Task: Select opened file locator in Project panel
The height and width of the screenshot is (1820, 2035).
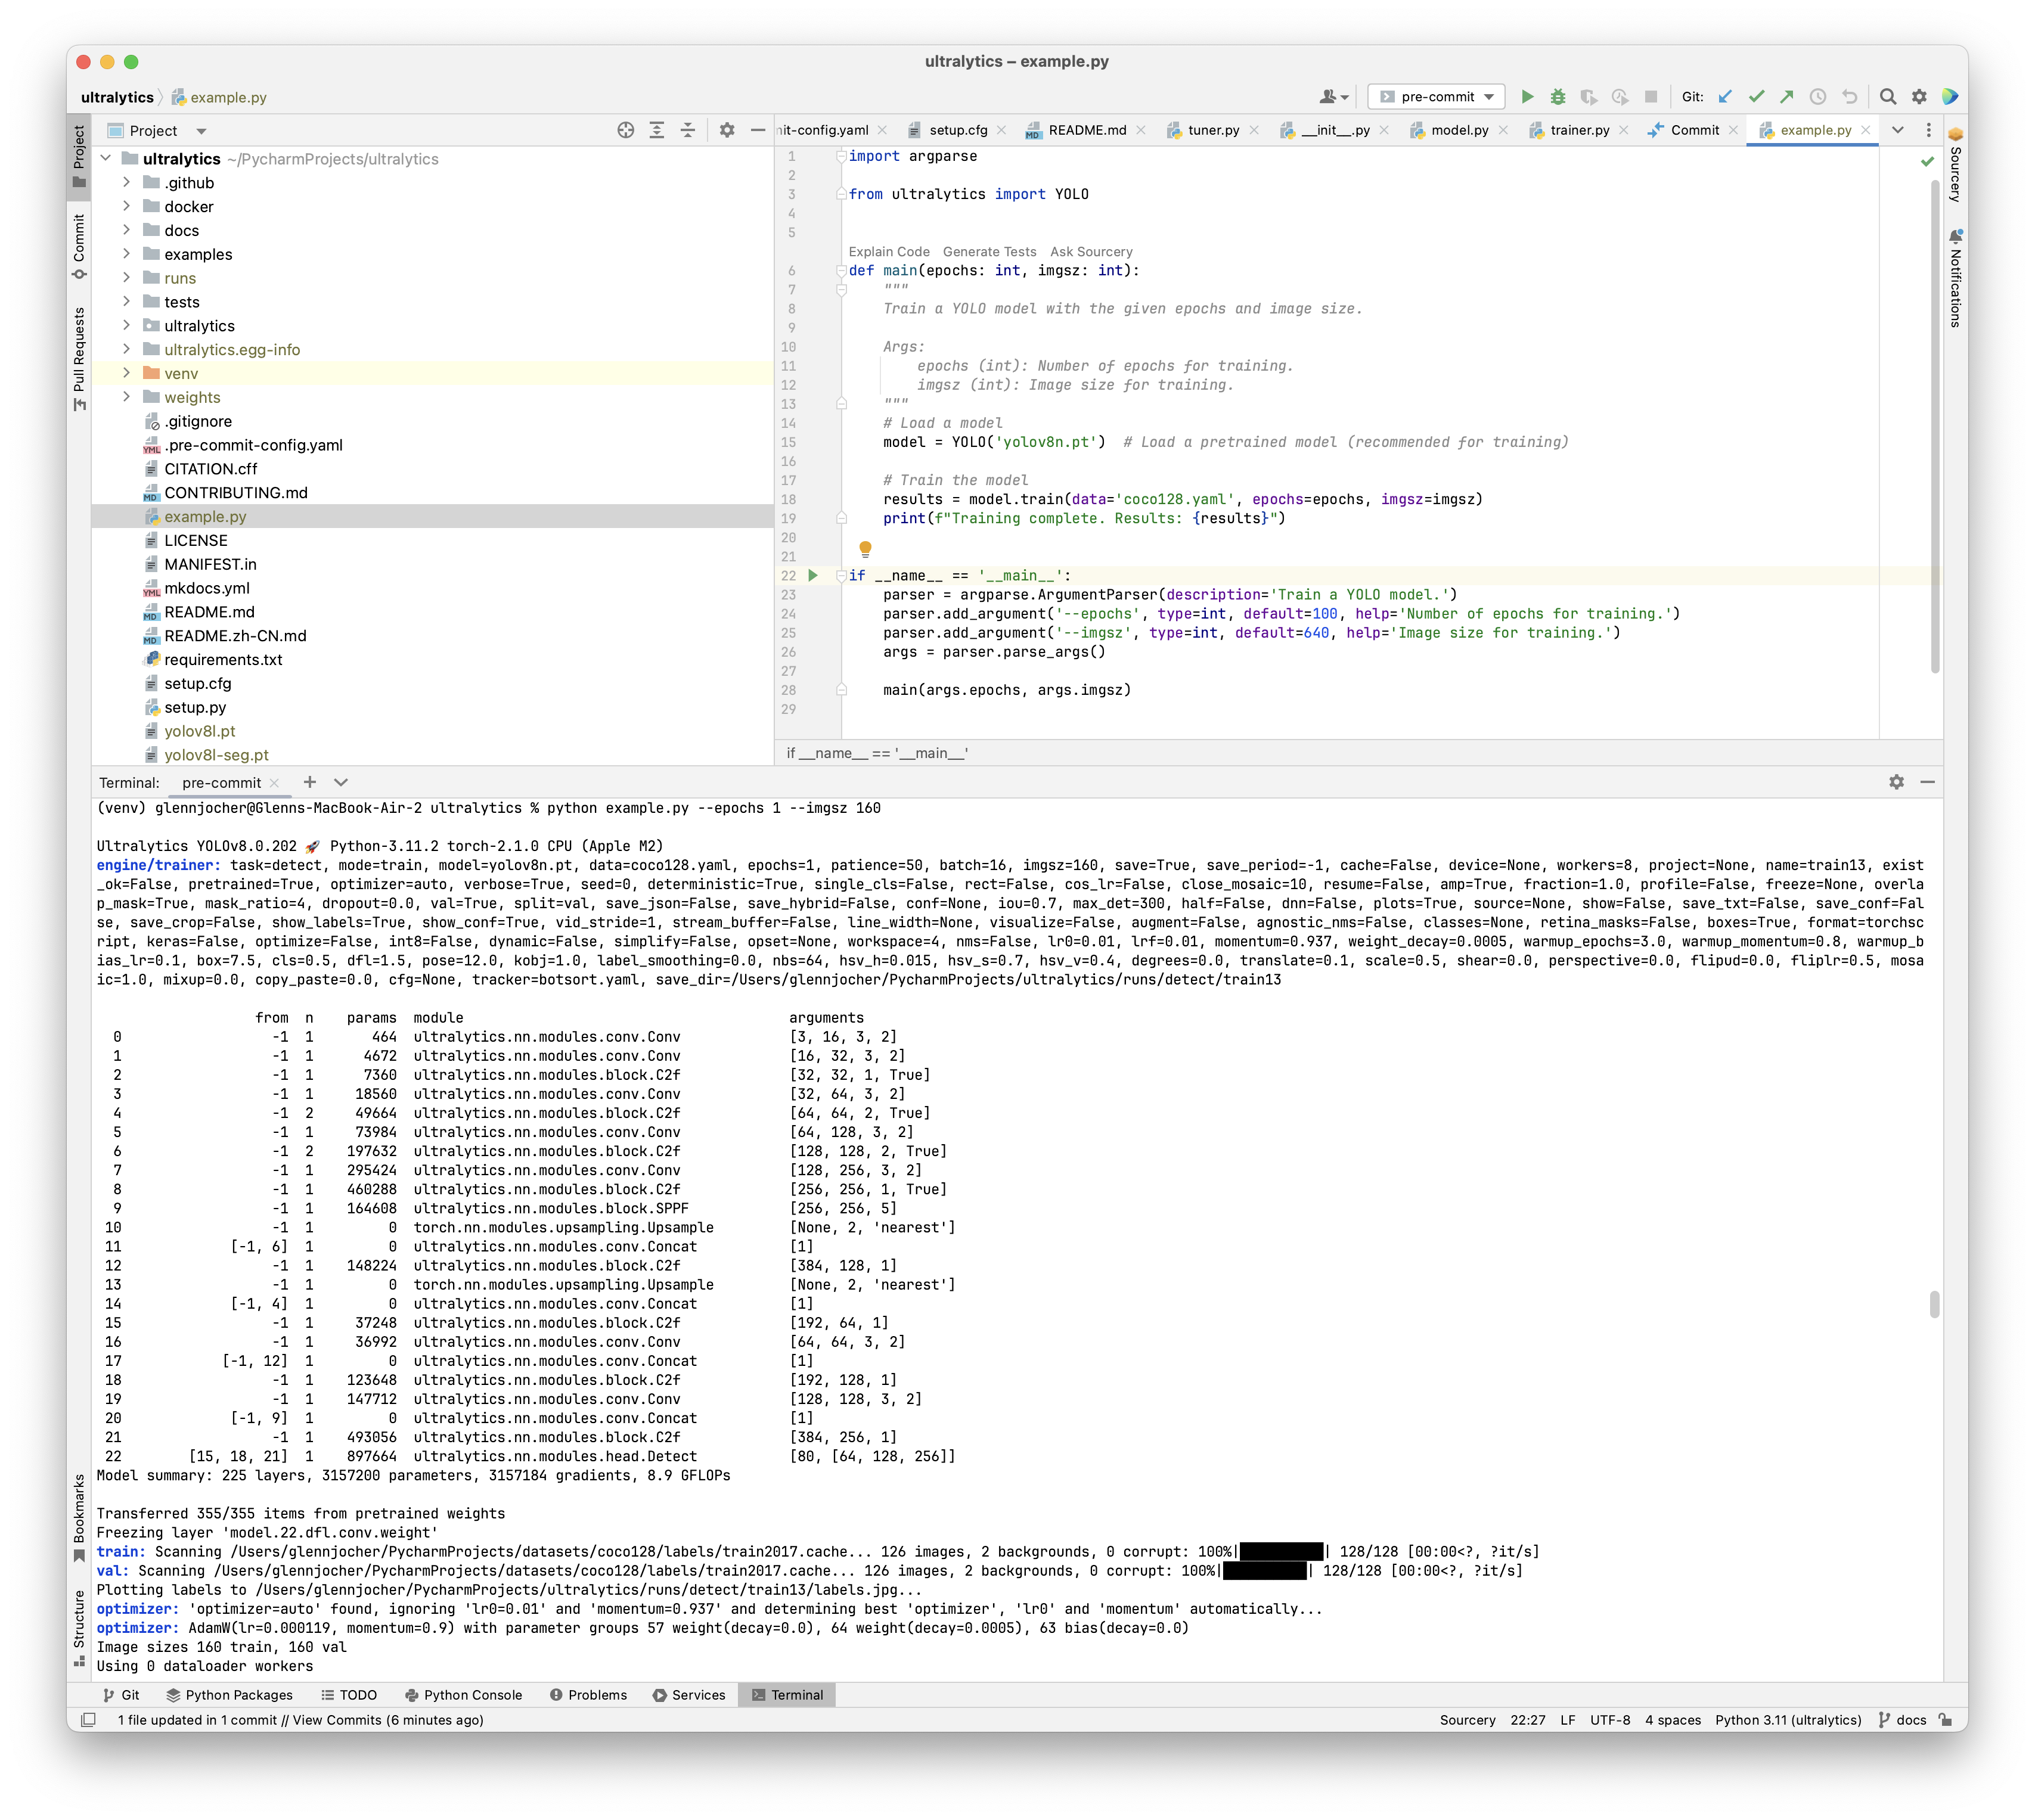Action: click(x=626, y=130)
